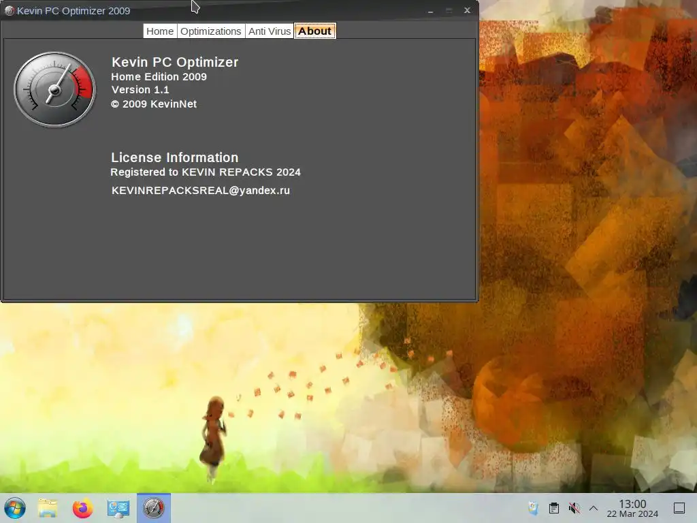Go to the Anti Virus tab

pyautogui.click(x=270, y=31)
